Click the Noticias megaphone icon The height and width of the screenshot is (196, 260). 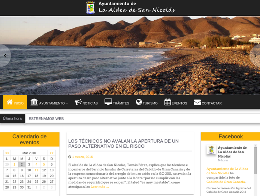(x=78, y=102)
